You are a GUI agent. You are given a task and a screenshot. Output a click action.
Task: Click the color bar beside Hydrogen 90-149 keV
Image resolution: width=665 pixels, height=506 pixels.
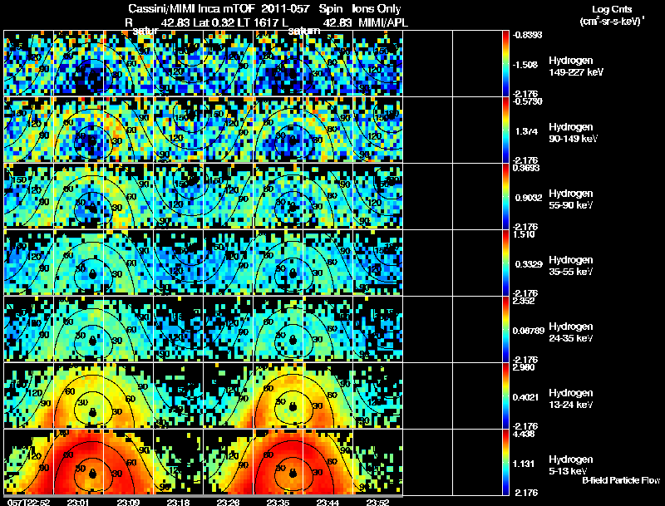coord(505,130)
